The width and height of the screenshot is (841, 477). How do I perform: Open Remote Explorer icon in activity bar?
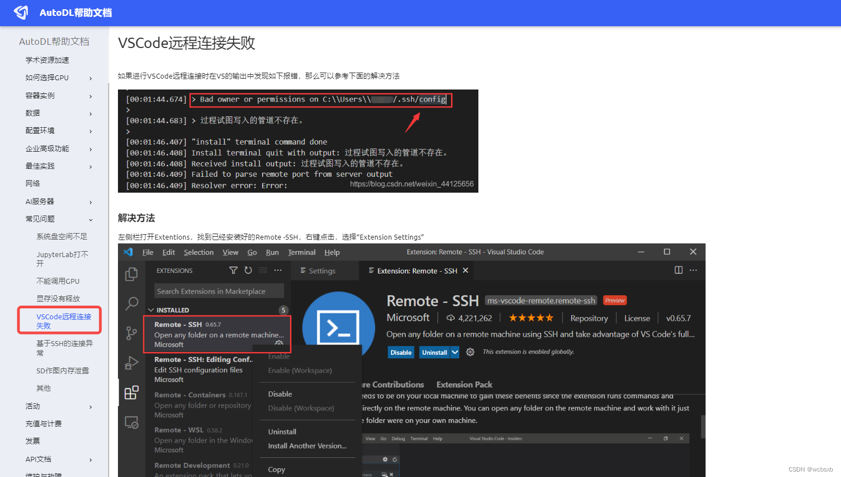pos(132,422)
